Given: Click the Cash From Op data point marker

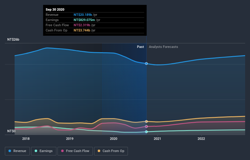Looking at the screenshot, I should [x=146, y=122].
